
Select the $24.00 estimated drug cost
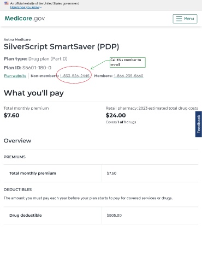point(116,115)
